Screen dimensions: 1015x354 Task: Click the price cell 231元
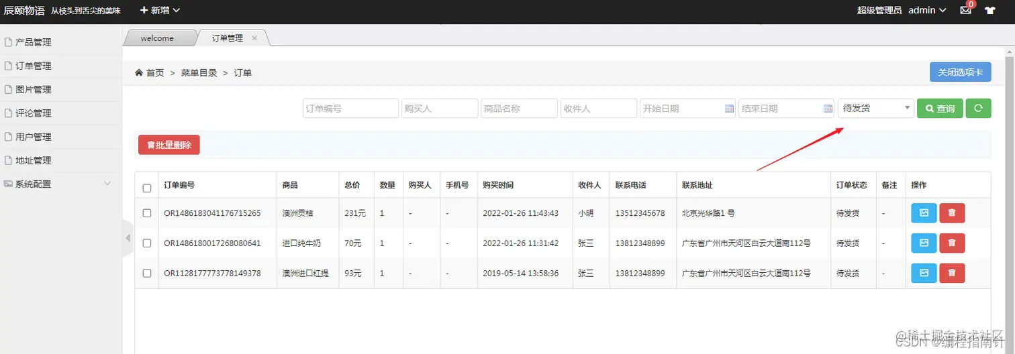354,213
